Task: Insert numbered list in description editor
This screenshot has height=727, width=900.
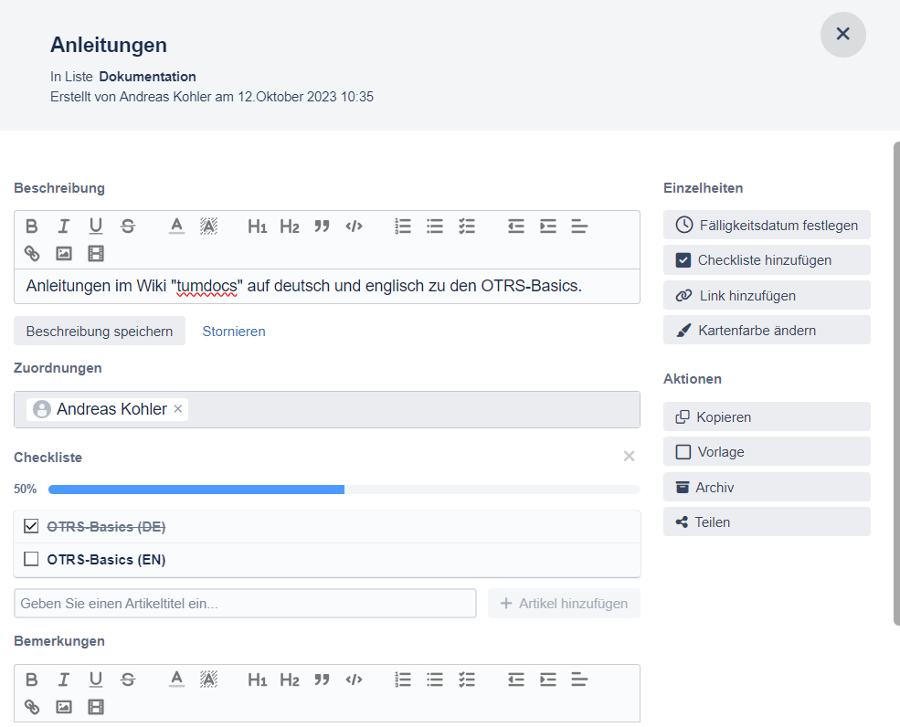Action: 403,227
